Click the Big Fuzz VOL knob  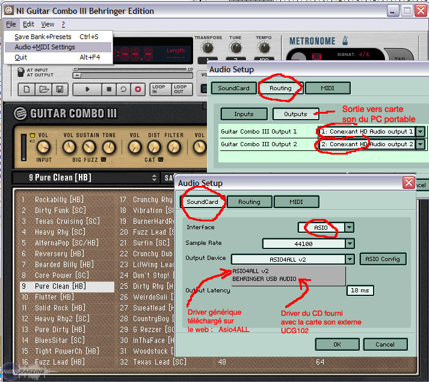(x=69, y=147)
